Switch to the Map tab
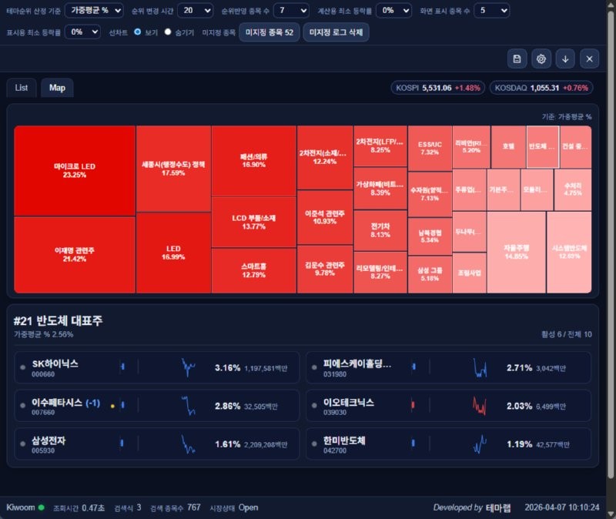Image resolution: width=616 pixels, height=519 pixels. pos(57,88)
